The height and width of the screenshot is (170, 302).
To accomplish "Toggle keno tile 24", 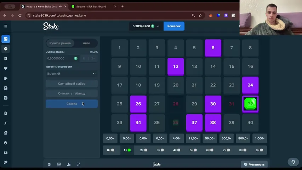I will [250, 85].
